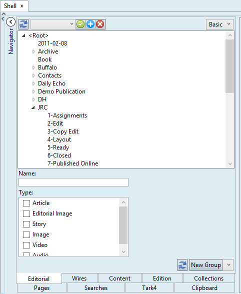Switch to the Wires tab
241x294 pixels.
79,278
